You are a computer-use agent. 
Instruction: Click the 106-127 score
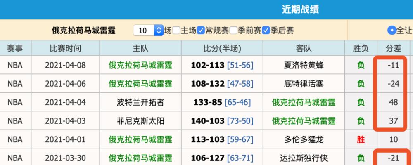[x=208, y=158]
